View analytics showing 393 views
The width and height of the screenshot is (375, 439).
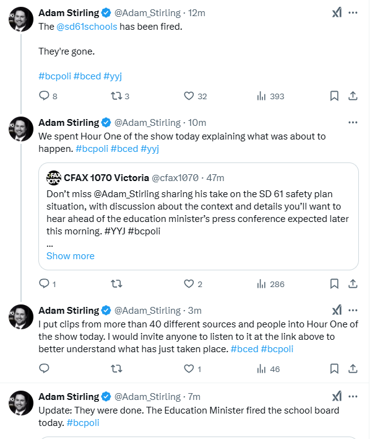pyautogui.click(x=270, y=96)
